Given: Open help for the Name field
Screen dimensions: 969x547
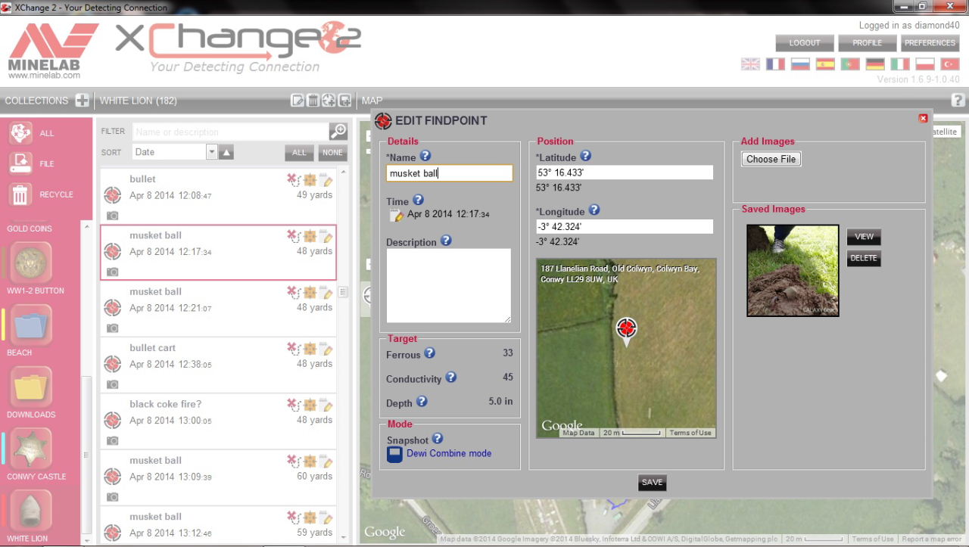Looking at the screenshot, I should point(425,156).
